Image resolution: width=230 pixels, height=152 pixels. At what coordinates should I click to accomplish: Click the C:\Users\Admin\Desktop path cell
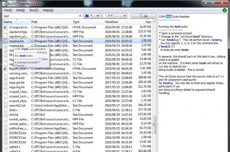pos(48,69)
